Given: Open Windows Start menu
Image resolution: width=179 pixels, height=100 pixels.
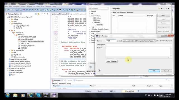Looking at the screenshot, I should click(x=8, y=95).
